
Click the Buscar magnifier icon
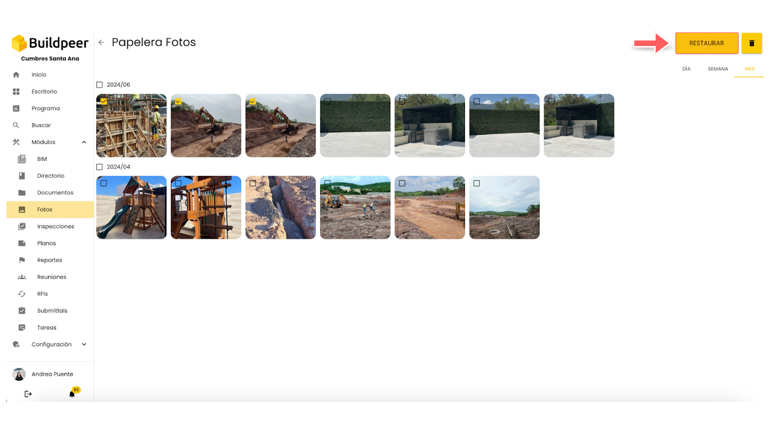[16, 125]
